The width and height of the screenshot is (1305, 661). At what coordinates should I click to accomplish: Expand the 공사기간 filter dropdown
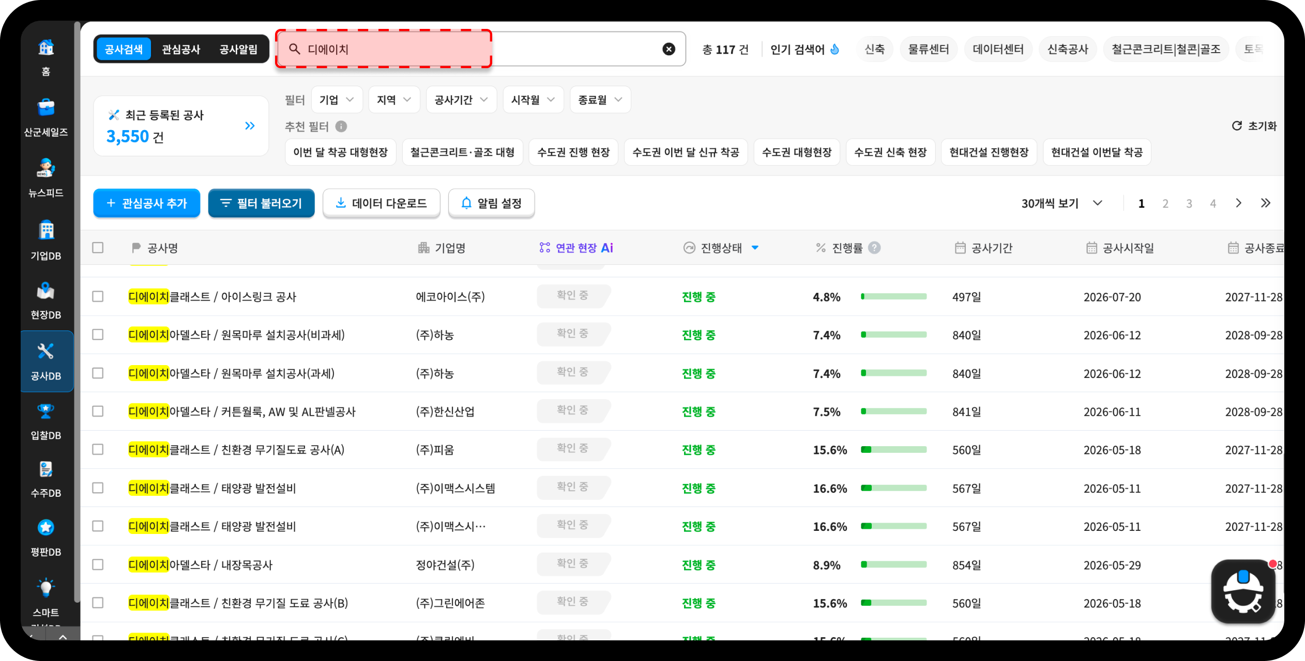tap(461, 100)
